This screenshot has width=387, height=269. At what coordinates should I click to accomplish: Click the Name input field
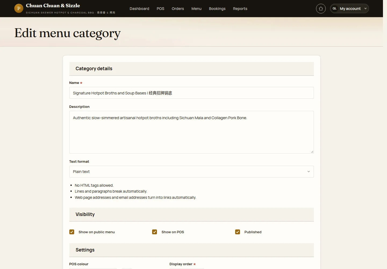pyautogui.click(x=191, y=93)
